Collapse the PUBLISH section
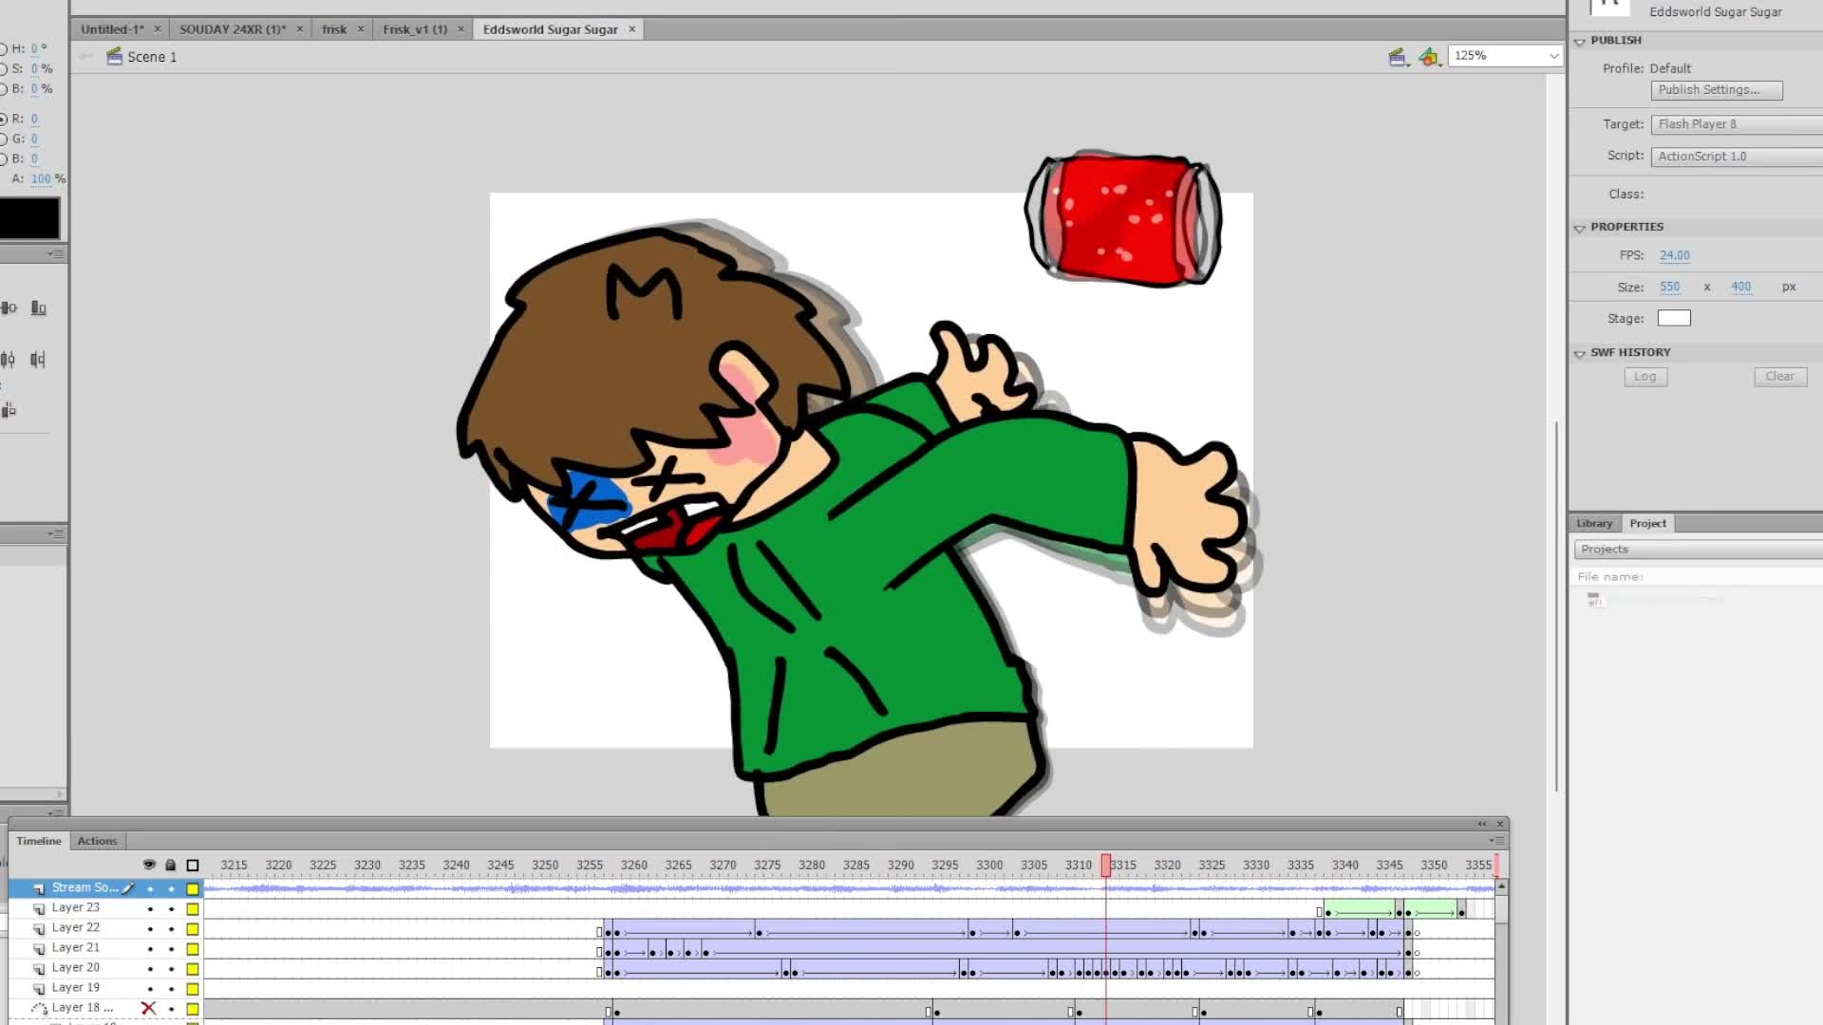Screen dimensions: 1823x1025 tap(1580, 42)
